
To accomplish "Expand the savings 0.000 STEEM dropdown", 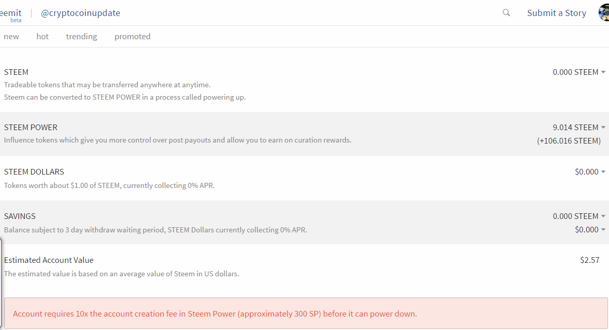I will (579, 216).
